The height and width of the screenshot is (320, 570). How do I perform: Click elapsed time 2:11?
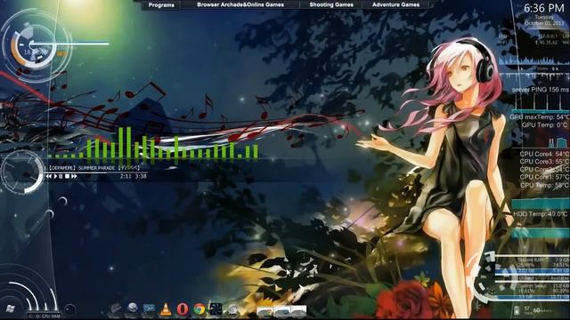pos(126,176)
